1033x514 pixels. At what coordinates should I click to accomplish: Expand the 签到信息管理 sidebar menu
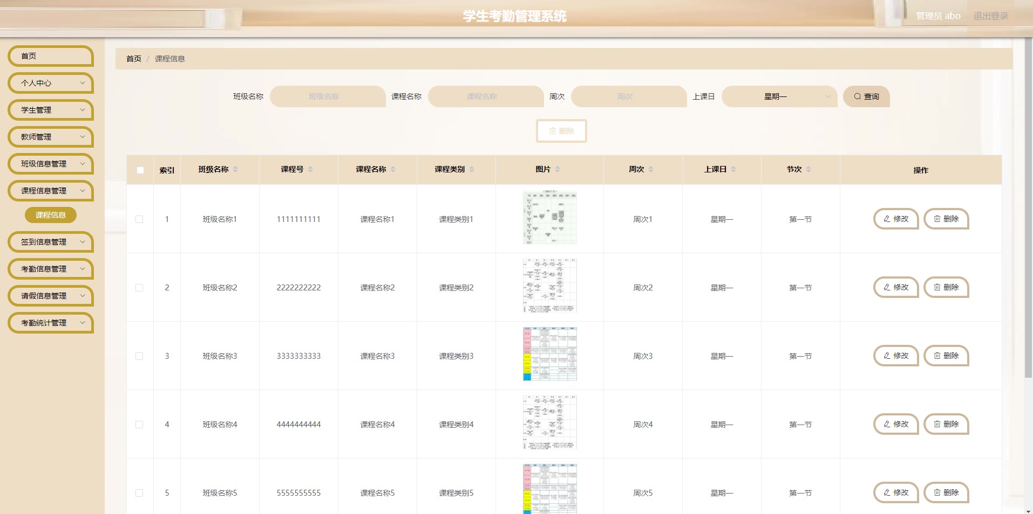click(x=51, y=242)
